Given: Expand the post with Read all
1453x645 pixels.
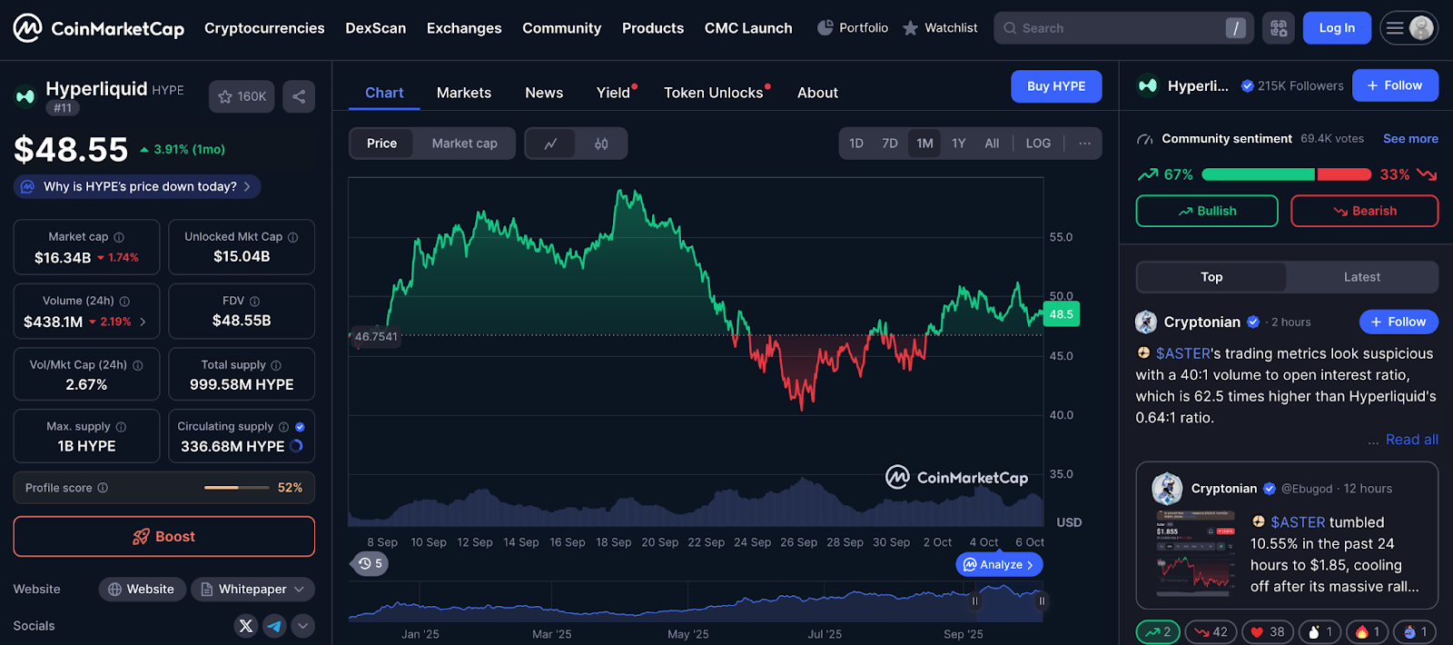Looking at the screenshot, I should [x=1411, y=440].
